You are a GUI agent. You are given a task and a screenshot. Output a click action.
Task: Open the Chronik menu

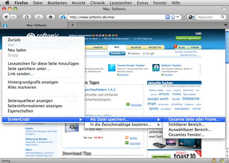[97, 3]
